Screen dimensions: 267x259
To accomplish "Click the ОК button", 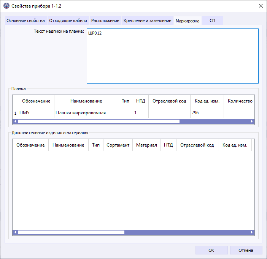I will point(211,250).
